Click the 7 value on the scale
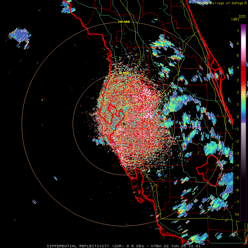This screenshot has height=248, width=248. [x=238, y=31]
